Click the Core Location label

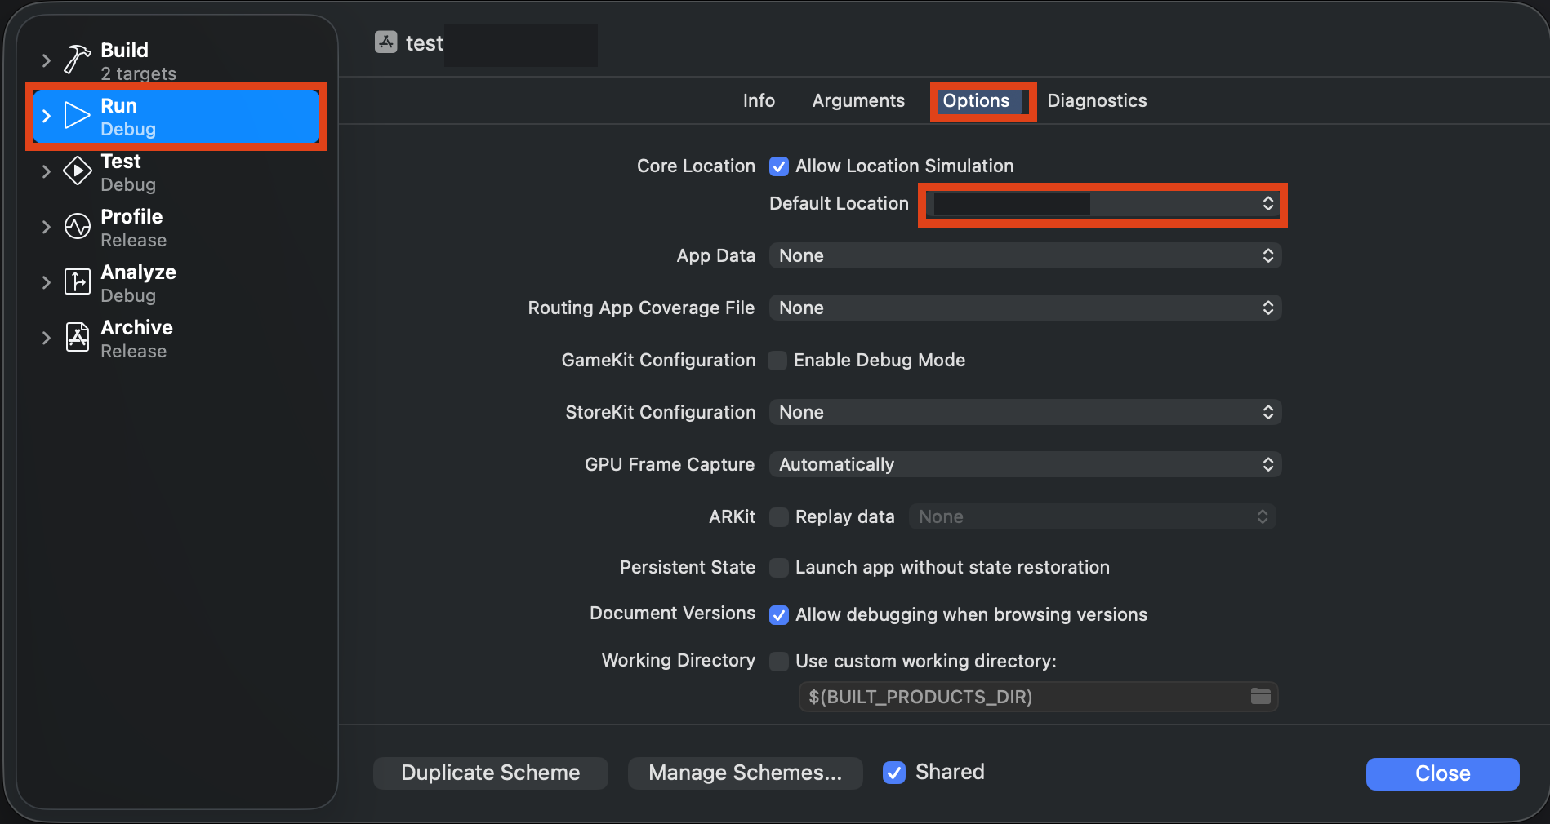click(x=696, y=166)
